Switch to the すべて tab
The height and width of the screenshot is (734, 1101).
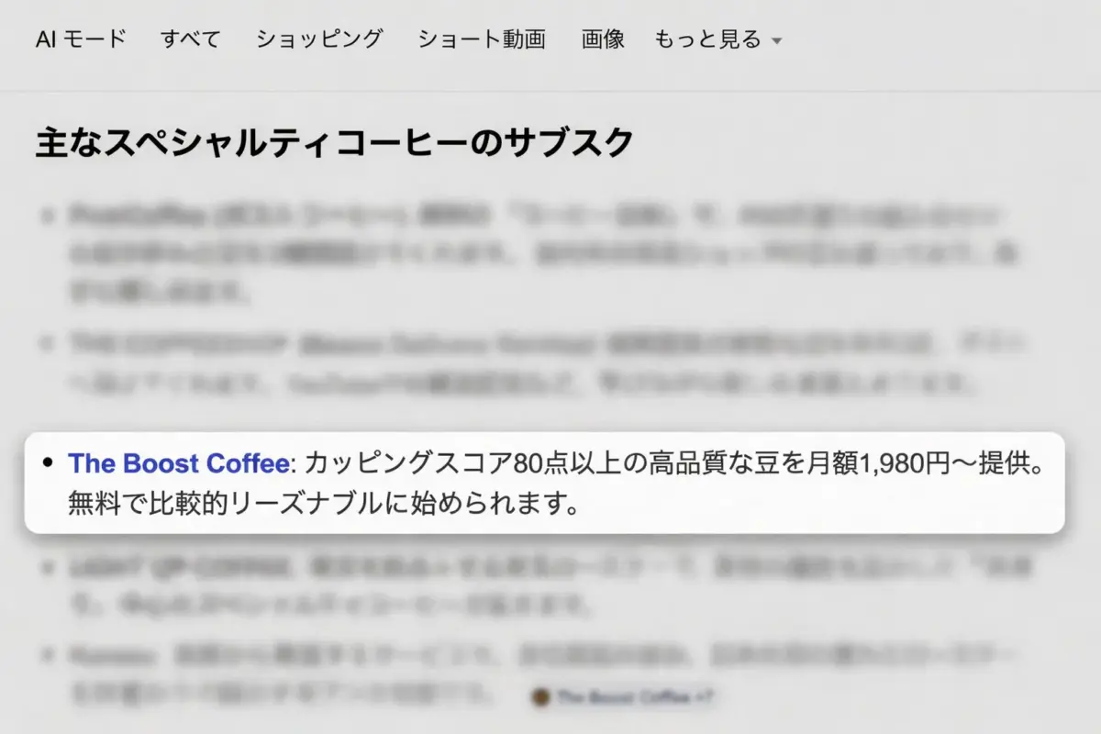(191, 39)
